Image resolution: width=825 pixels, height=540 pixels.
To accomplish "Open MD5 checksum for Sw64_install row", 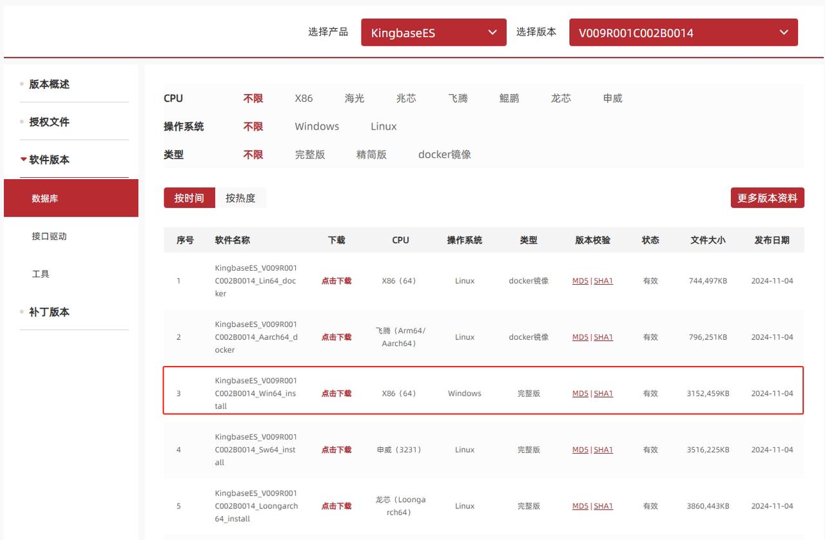I will click(580, 450).
